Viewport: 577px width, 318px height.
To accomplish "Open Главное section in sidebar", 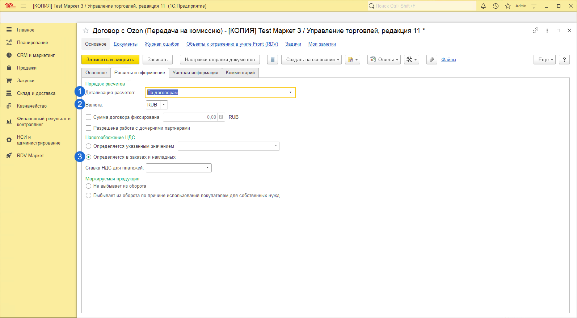I will (38, 30).
